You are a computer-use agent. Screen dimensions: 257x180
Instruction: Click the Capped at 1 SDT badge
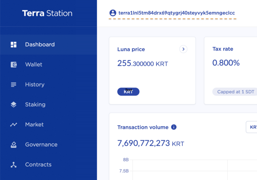(x=235, y=92)
